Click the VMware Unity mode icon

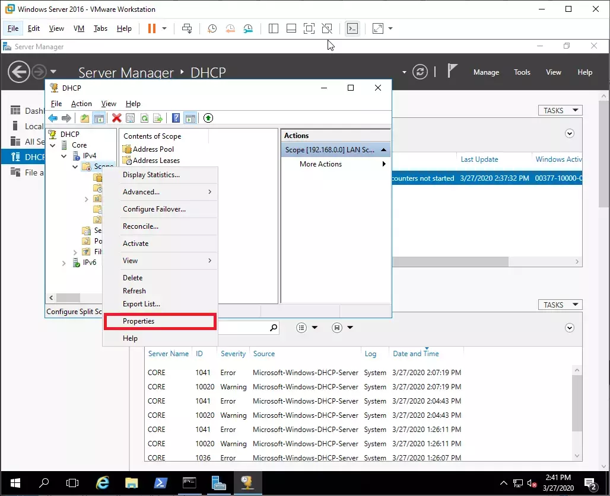(x=327, y=28)
